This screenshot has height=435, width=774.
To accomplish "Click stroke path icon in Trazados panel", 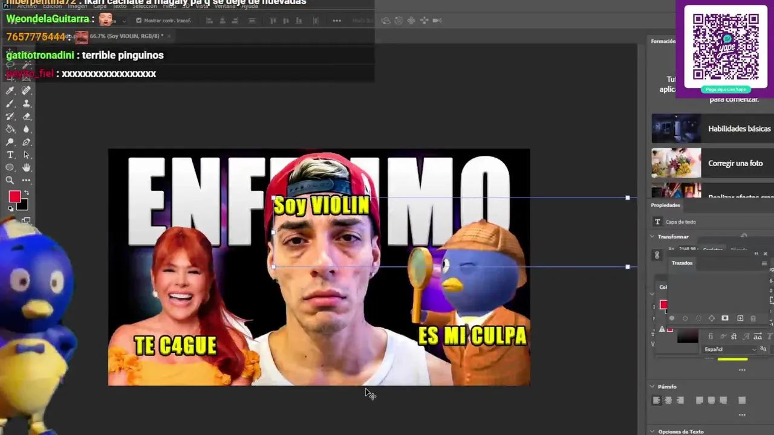I will 685,318.
